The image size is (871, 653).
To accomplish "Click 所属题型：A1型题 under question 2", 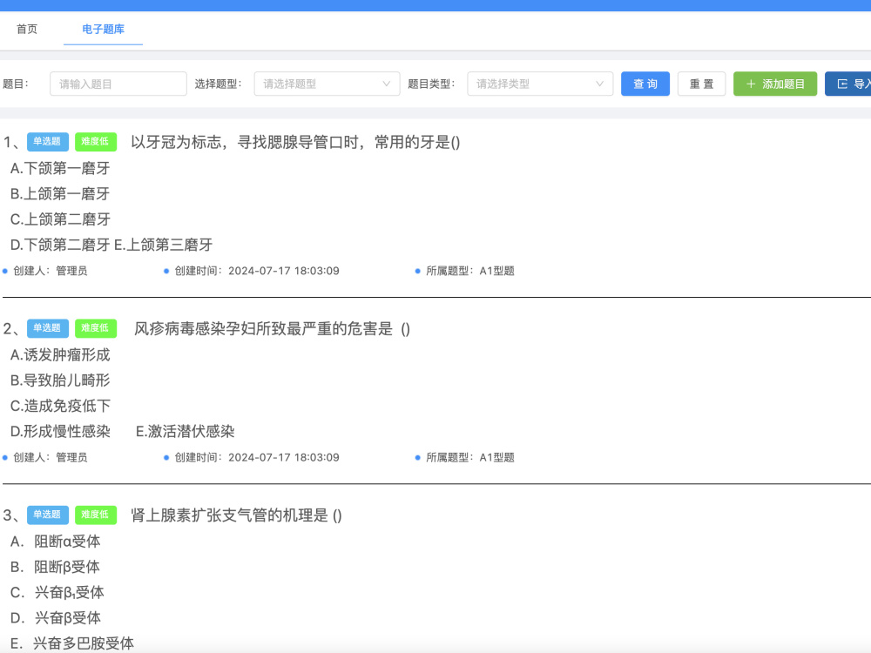I will point(470,458).
